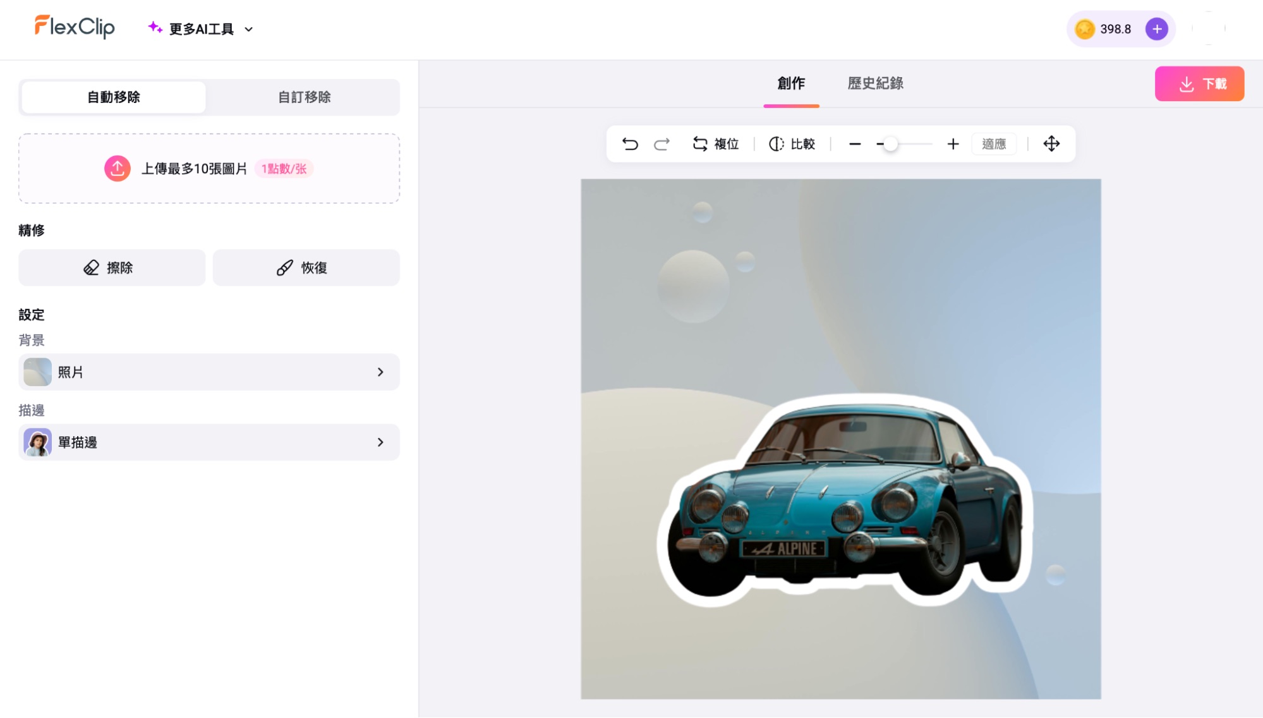Click the blue car on canvas

[847, 499]
